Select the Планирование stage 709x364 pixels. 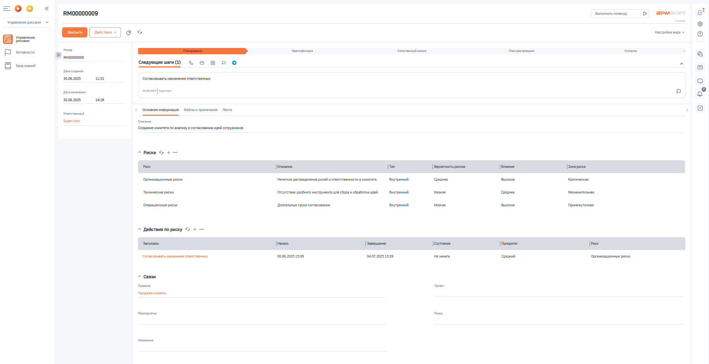(x=193, y=51)
